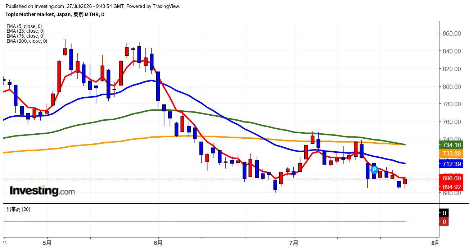Click the 7月 label on time axis
Screen dimensions: 469x249
294,243
